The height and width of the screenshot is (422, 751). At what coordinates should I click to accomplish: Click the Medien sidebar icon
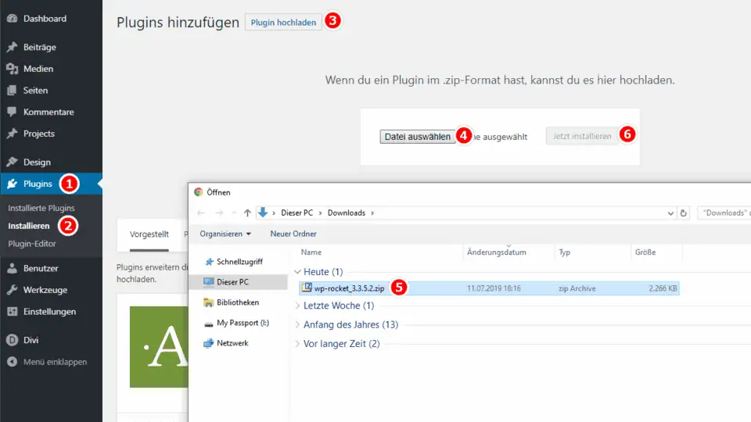coord(13,69)
